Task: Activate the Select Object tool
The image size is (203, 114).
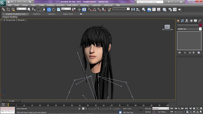Action: tap(29, 9)
